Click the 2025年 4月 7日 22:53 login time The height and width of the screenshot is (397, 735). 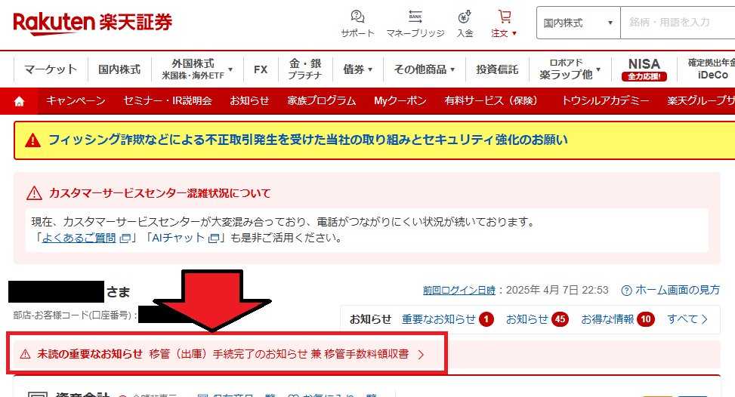[557, 291]
